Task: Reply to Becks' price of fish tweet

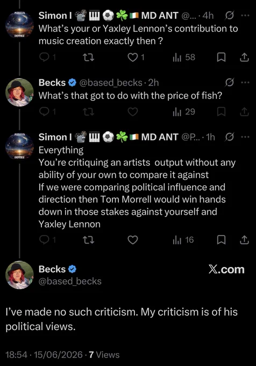Action: 47,112
